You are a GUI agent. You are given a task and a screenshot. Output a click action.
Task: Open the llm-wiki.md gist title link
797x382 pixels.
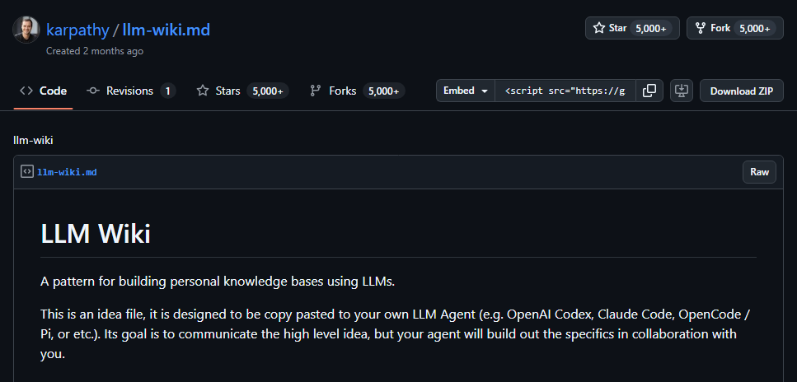tap(166, 30)
